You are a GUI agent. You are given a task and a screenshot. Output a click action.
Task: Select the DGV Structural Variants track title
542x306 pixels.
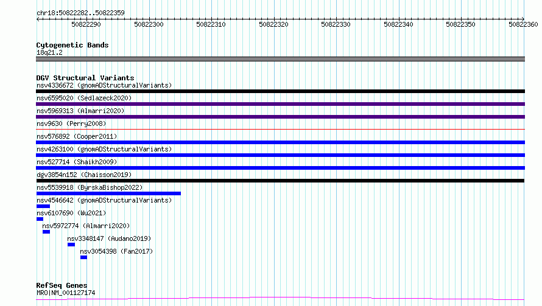tap(85, 78)
